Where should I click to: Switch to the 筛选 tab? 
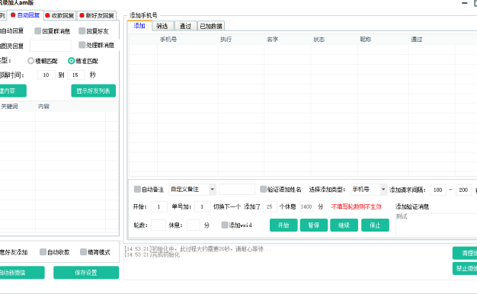162,26
